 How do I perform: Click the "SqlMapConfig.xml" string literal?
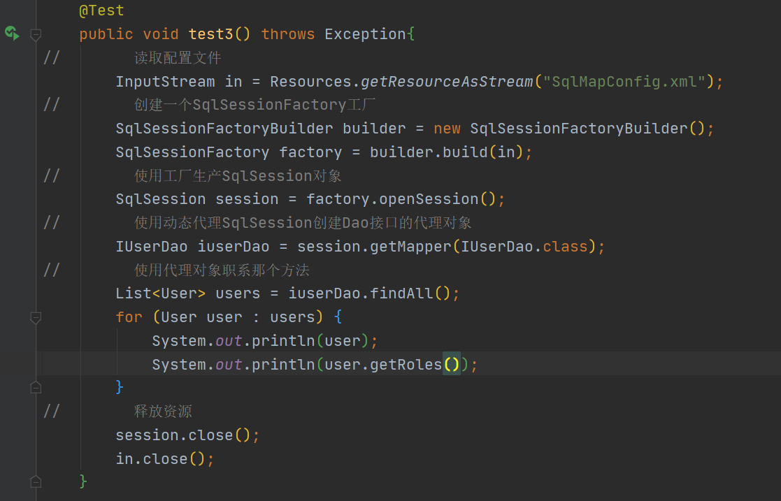click(x=624, y=81)
